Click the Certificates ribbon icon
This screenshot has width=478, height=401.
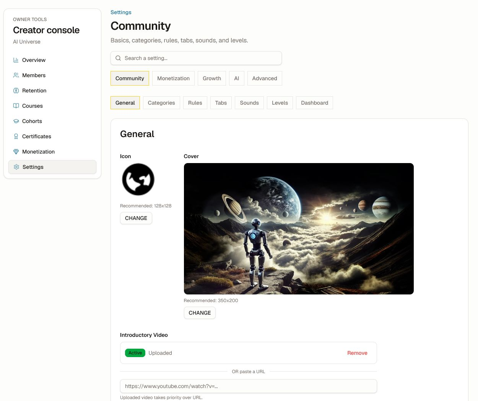[x=16, y=136]
